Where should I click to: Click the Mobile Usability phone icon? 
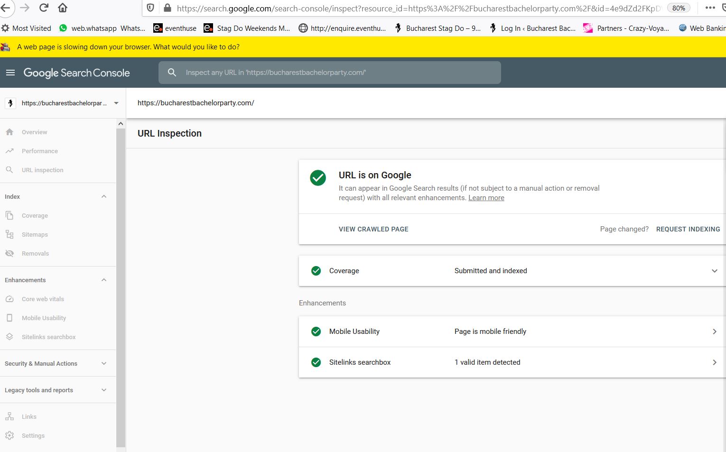point(9,318)
